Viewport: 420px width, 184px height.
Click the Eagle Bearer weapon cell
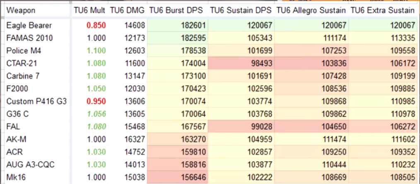[36, 25]
